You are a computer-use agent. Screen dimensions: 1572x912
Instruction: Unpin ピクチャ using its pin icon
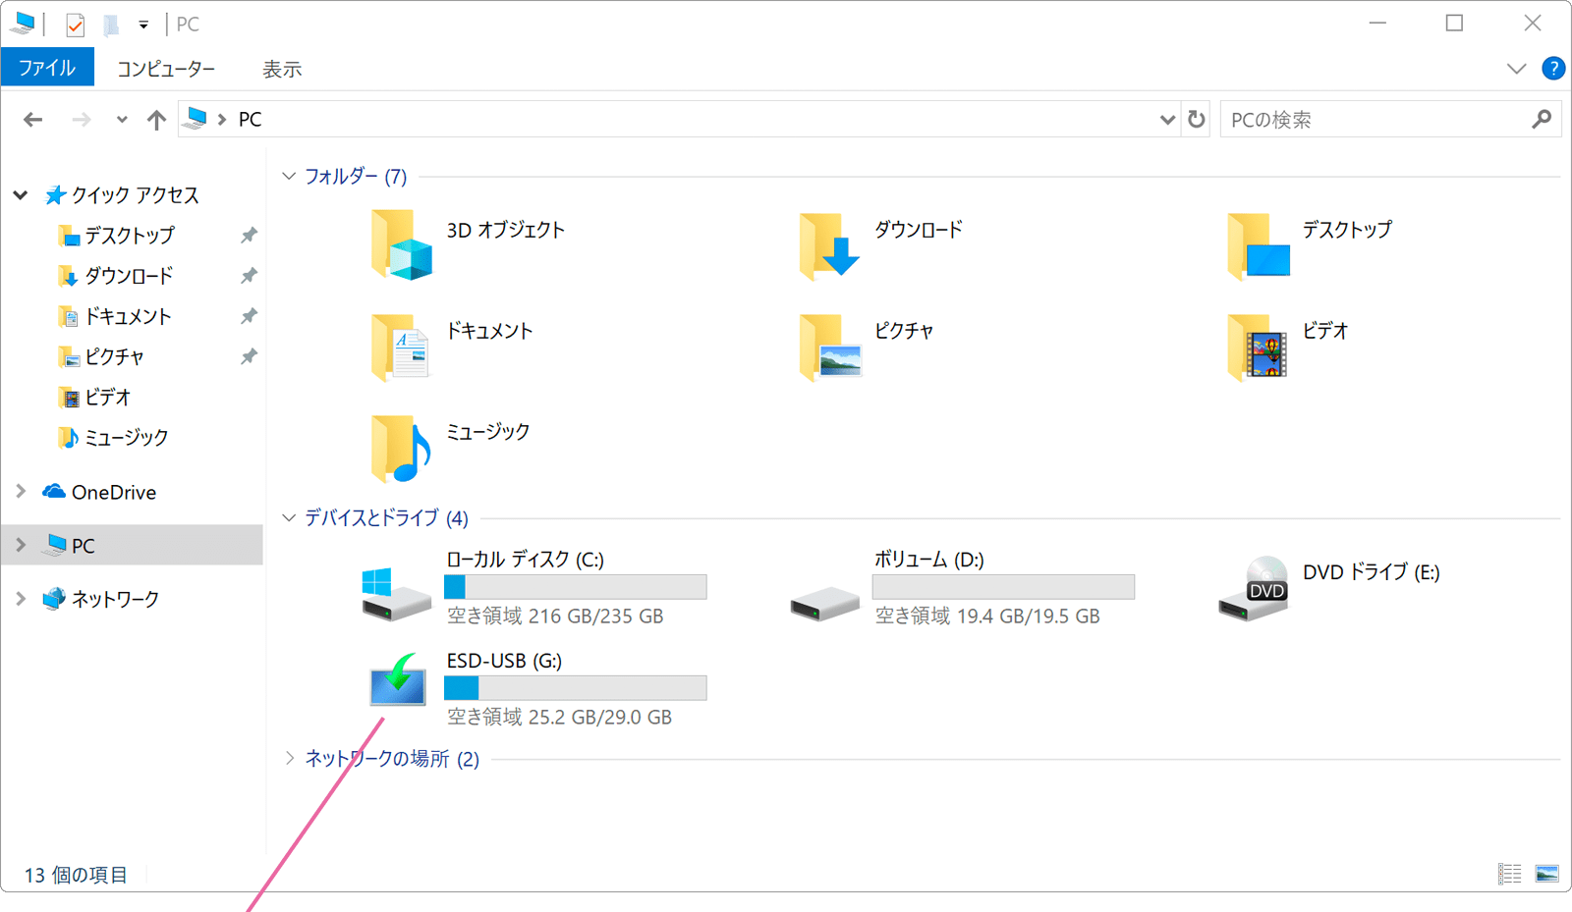(x=249, y=356)
